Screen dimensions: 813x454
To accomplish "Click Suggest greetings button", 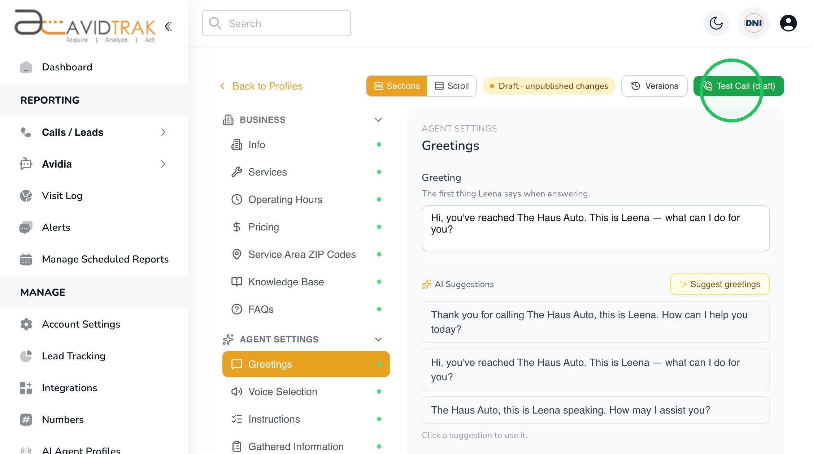I will pos(719,284).
